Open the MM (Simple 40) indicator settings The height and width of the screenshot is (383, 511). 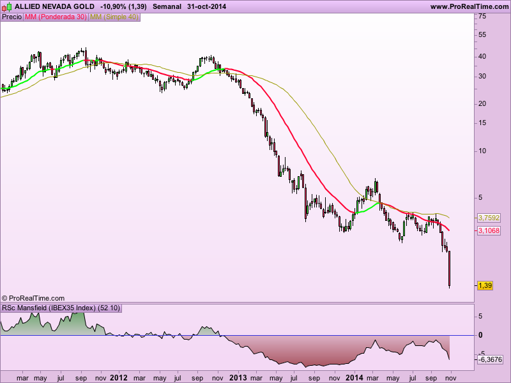114,17
